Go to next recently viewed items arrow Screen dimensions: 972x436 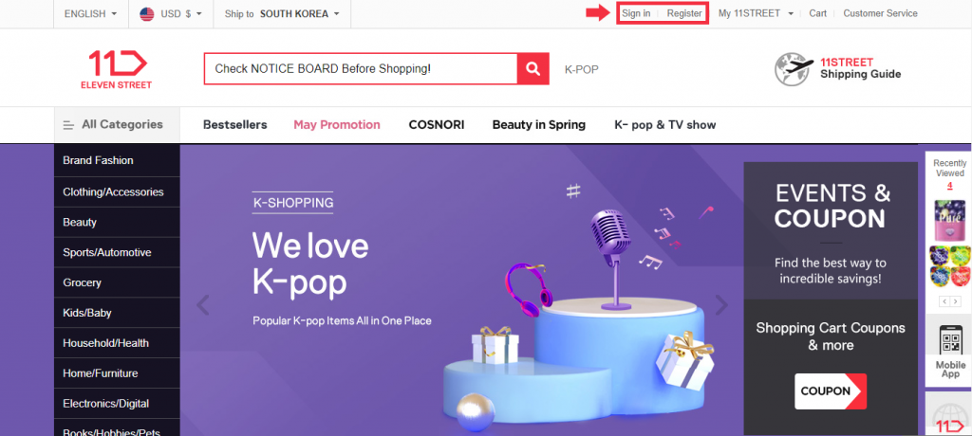[x=957, y=301]
